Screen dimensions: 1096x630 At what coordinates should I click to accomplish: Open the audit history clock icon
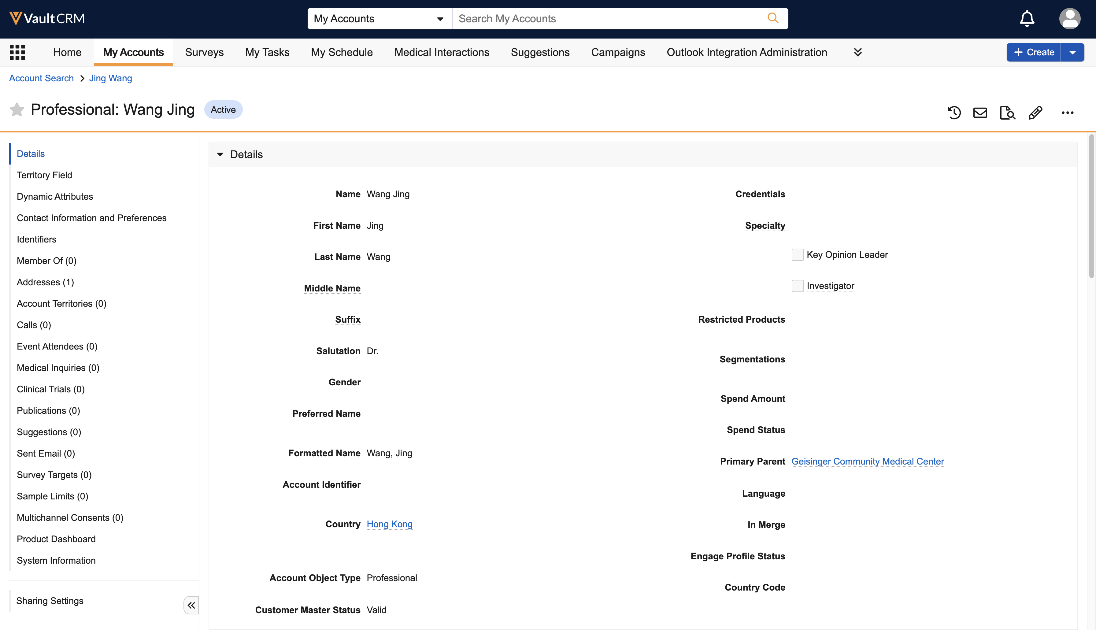(954, 113)
